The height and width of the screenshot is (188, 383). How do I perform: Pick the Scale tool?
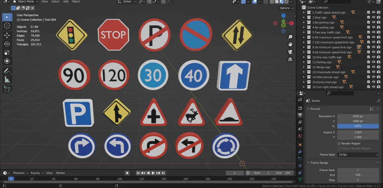[x=7, y=52]
